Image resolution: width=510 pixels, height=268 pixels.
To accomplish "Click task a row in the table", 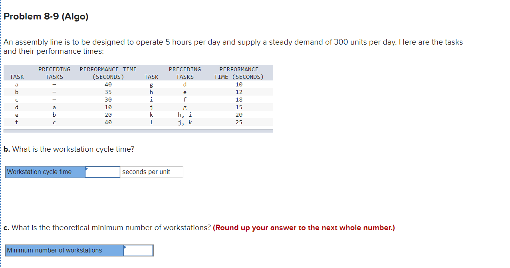I will (17, 84).
